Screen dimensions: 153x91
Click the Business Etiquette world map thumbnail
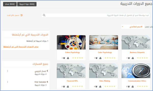coord(136,42)
